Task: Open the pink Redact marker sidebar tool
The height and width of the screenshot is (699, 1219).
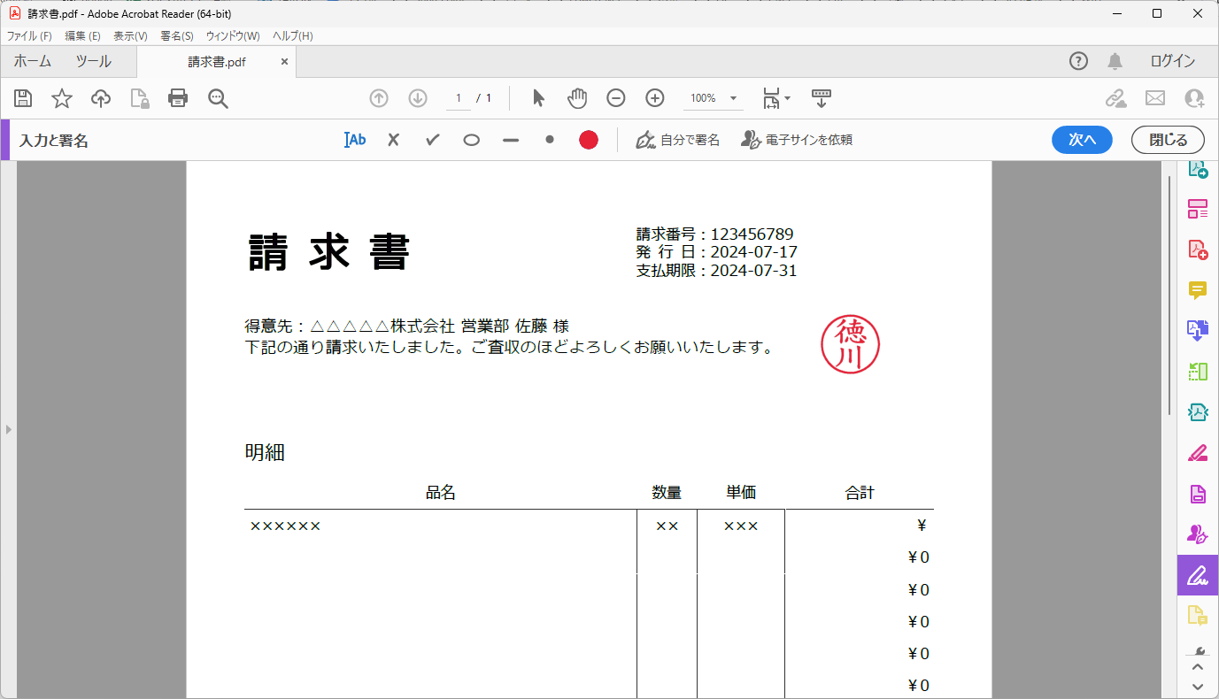Action: (1198, 453)
